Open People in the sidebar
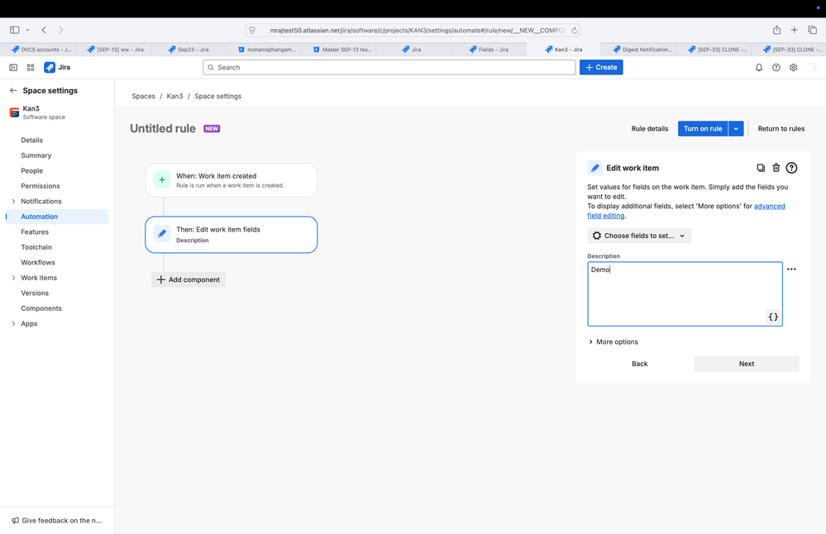This screenshot has width=826, height=534. point(31,170)
